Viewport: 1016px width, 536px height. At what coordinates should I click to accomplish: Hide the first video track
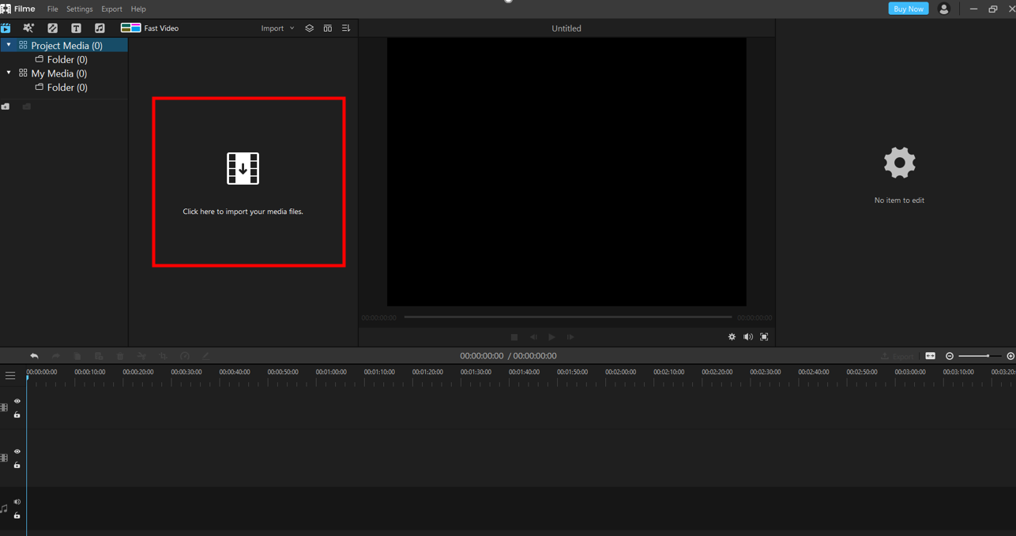click(17, 401)
